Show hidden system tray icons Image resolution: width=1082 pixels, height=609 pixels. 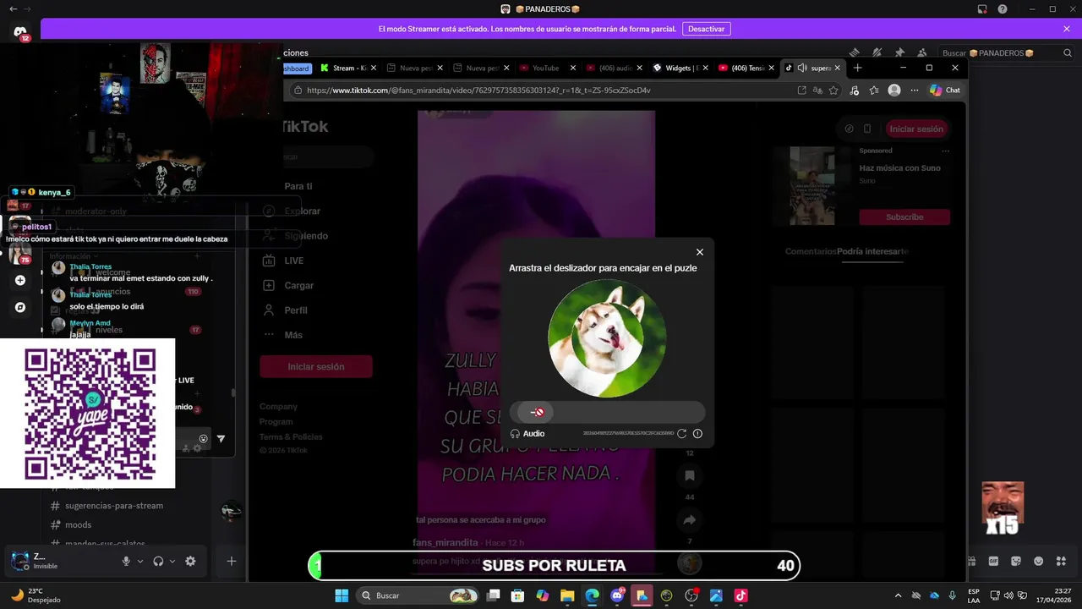pos(898,595)
